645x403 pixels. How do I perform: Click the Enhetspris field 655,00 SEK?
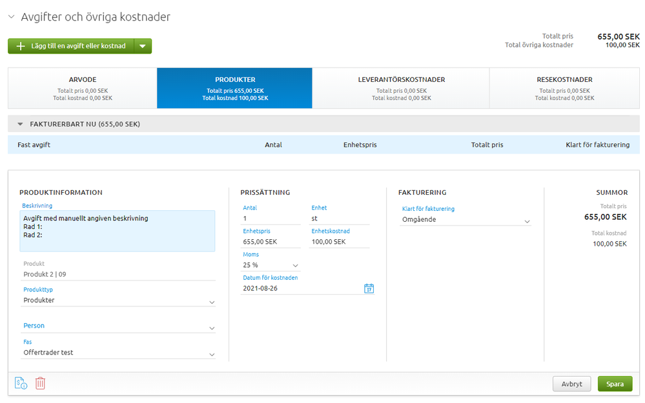coord(271,242)
